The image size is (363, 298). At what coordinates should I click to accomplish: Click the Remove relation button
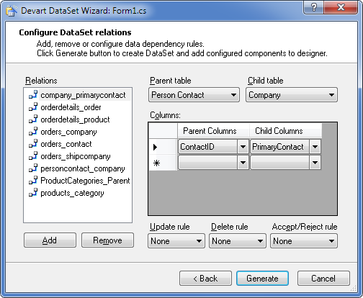[x=107, y=240]
